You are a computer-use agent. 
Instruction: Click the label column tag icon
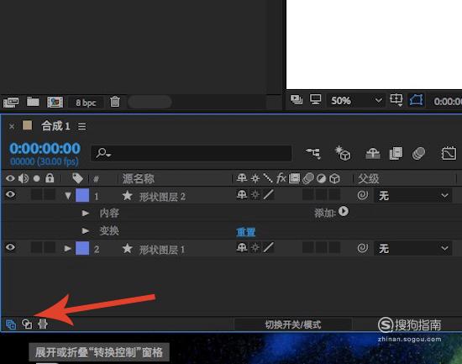[x=77, y=178]
